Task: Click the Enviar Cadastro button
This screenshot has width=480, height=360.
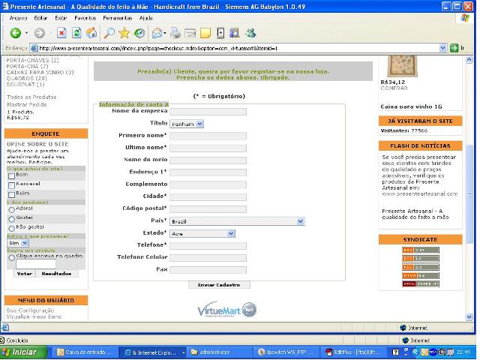Action: click(x=219, y=285)
